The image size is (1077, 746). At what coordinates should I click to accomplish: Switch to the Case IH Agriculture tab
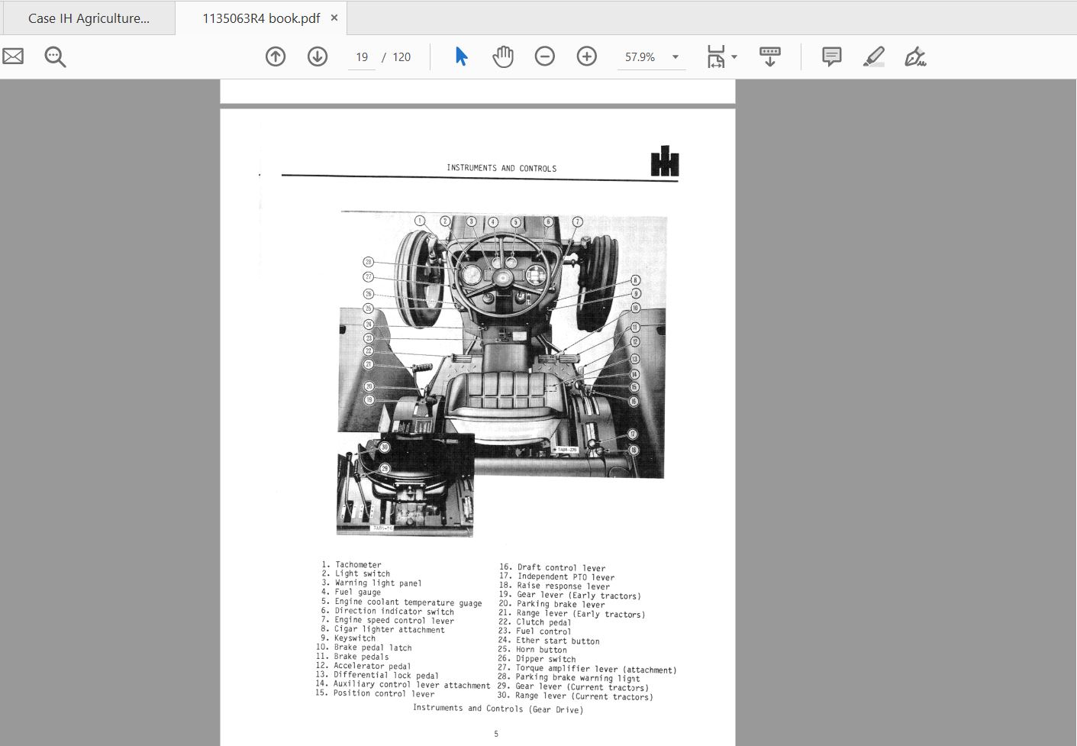(89, 18)
